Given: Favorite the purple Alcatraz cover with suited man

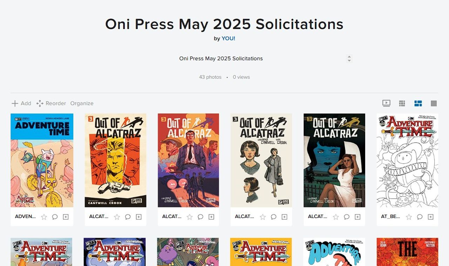Looking at the screenshot, I should point(189,217).
